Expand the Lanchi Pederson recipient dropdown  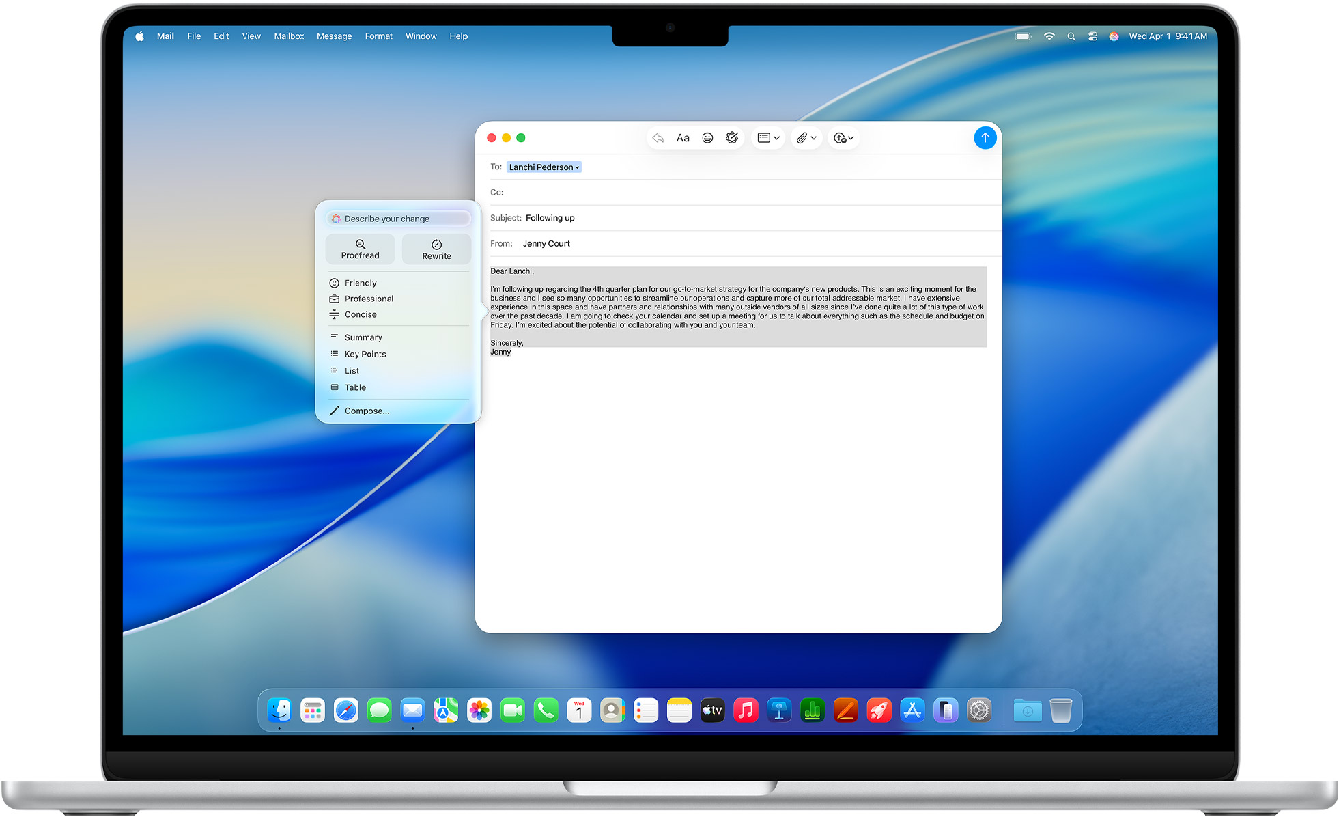coord(578,167)
